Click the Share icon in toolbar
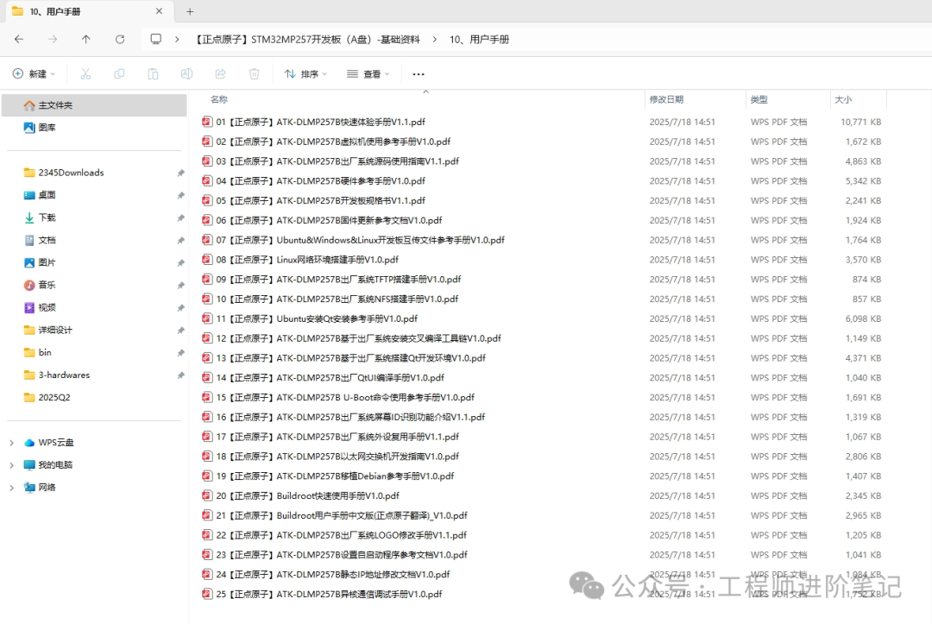Screen dimensions: 932x624 pyautogui.click(x=221, y=73)
